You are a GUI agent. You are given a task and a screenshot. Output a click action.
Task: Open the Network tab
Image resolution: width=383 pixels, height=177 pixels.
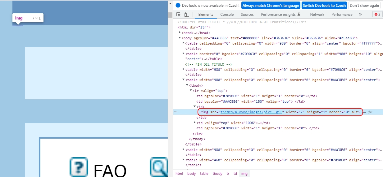click(x=317, y=15)
